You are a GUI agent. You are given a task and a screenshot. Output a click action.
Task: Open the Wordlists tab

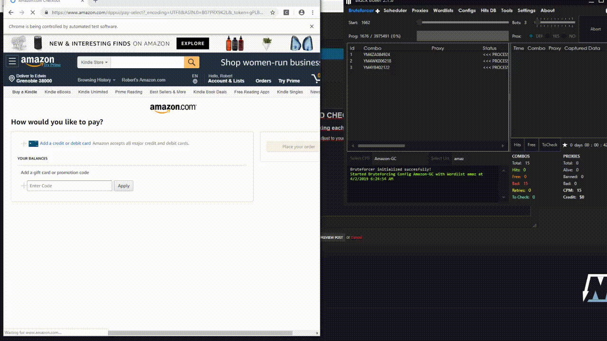[x=443, y=10]
